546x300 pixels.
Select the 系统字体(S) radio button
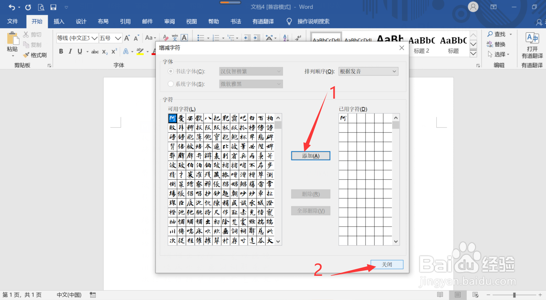point(171,84)
